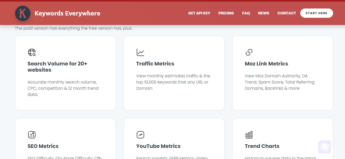Image resolution: width=345 pixels, height=159 pixels.
Task: Click the chain link icon for Moz Link Metrics
Action: [x=249, y=52]
